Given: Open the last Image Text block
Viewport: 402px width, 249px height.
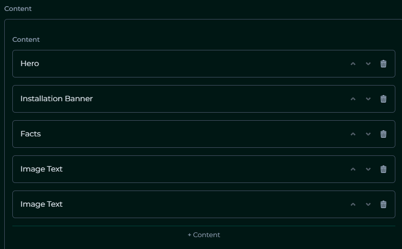Looking at the screenshot, I should 180,204.
